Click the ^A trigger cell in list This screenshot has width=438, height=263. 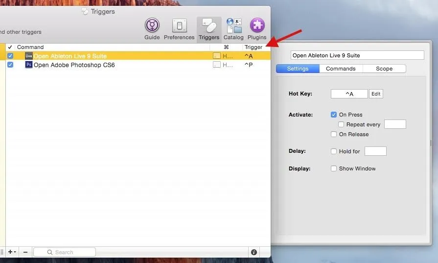coord(249,56)
